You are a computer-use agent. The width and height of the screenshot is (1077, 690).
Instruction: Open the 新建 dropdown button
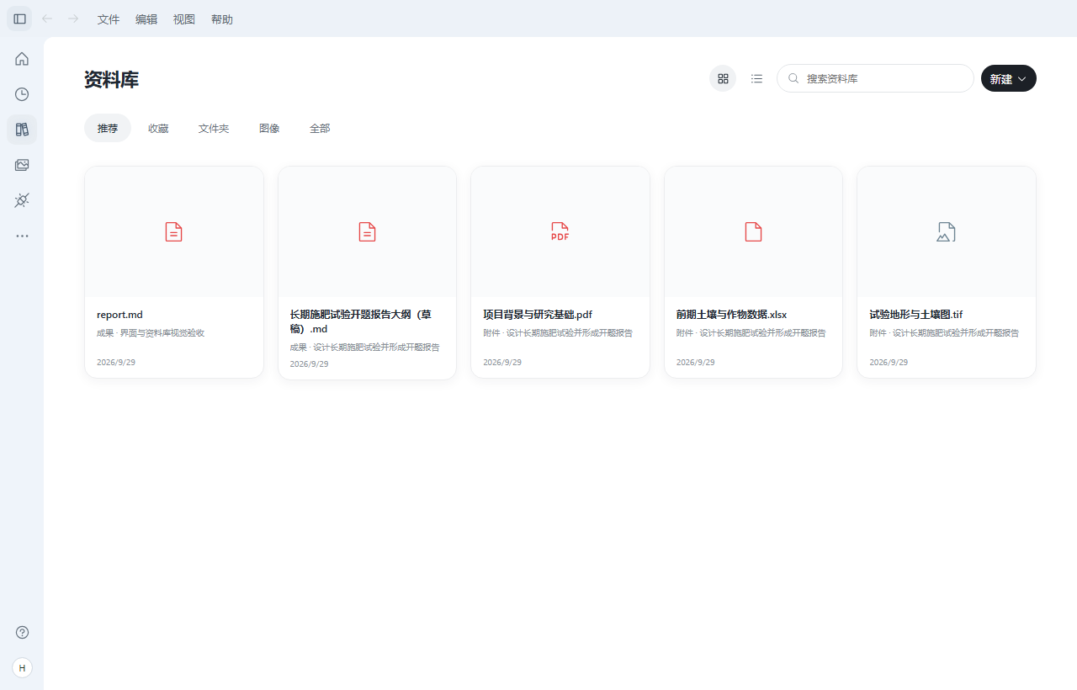pyautogui.click(x=1009, y=78)
